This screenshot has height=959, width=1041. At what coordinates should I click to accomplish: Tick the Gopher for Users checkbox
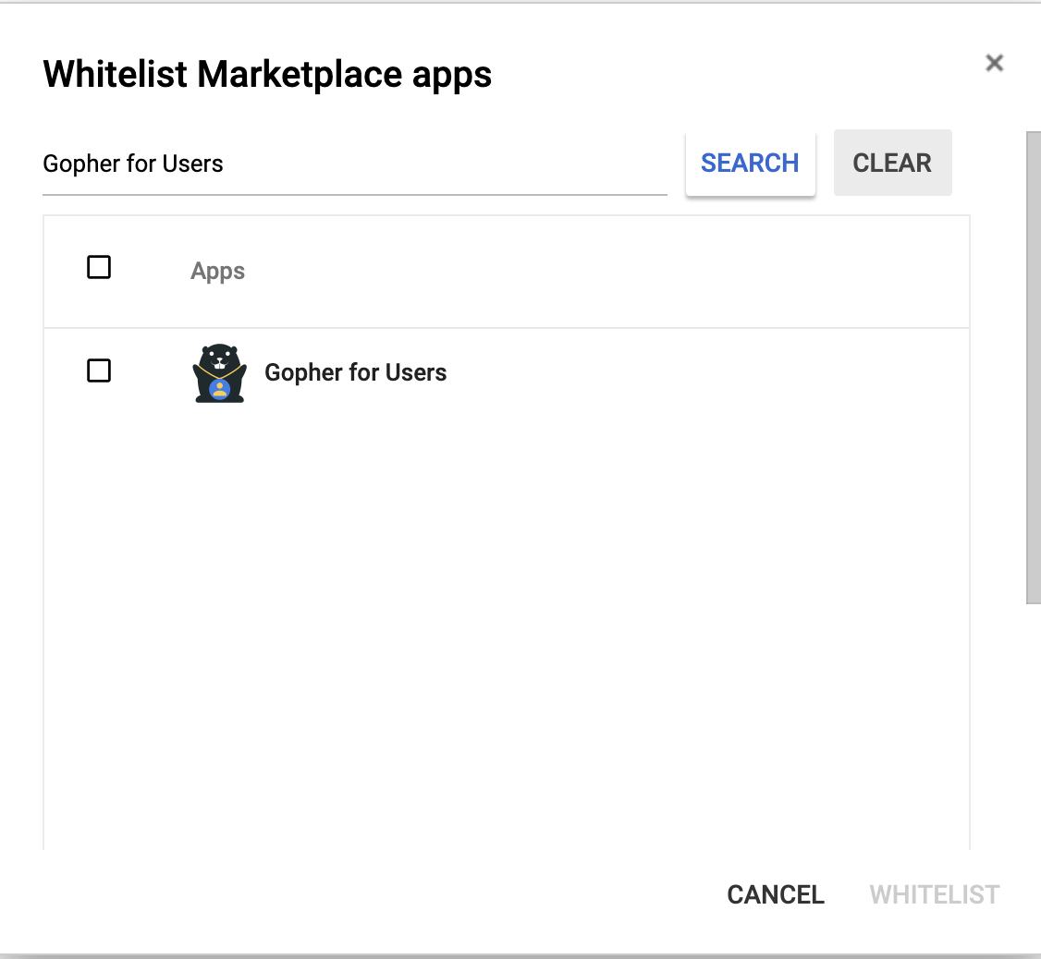coord(99,371)
